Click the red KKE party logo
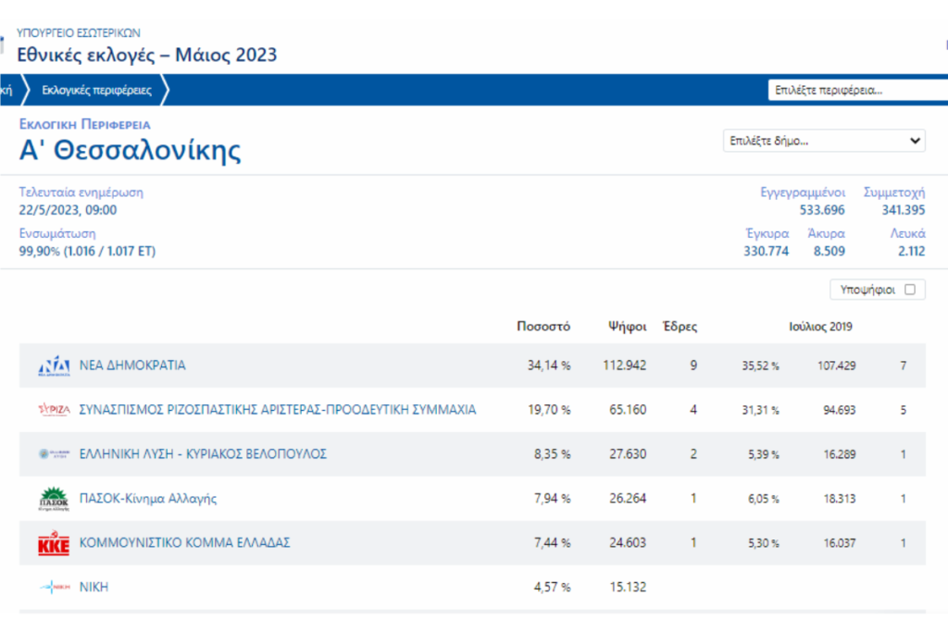948x632 pixels. point(54,543)
